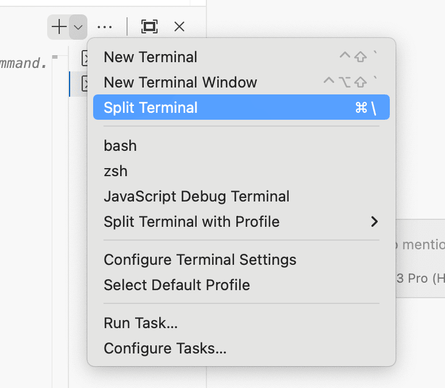Close the terminal panel with X
Image resolution: width=445 pixels, height=388 pixels.
tap(179, 26)
